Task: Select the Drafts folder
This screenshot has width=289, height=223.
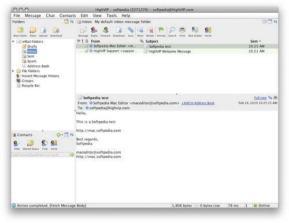Action: (x=32, y=46)
